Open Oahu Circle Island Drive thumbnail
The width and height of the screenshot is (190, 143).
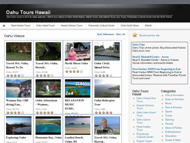click(107, 51)
